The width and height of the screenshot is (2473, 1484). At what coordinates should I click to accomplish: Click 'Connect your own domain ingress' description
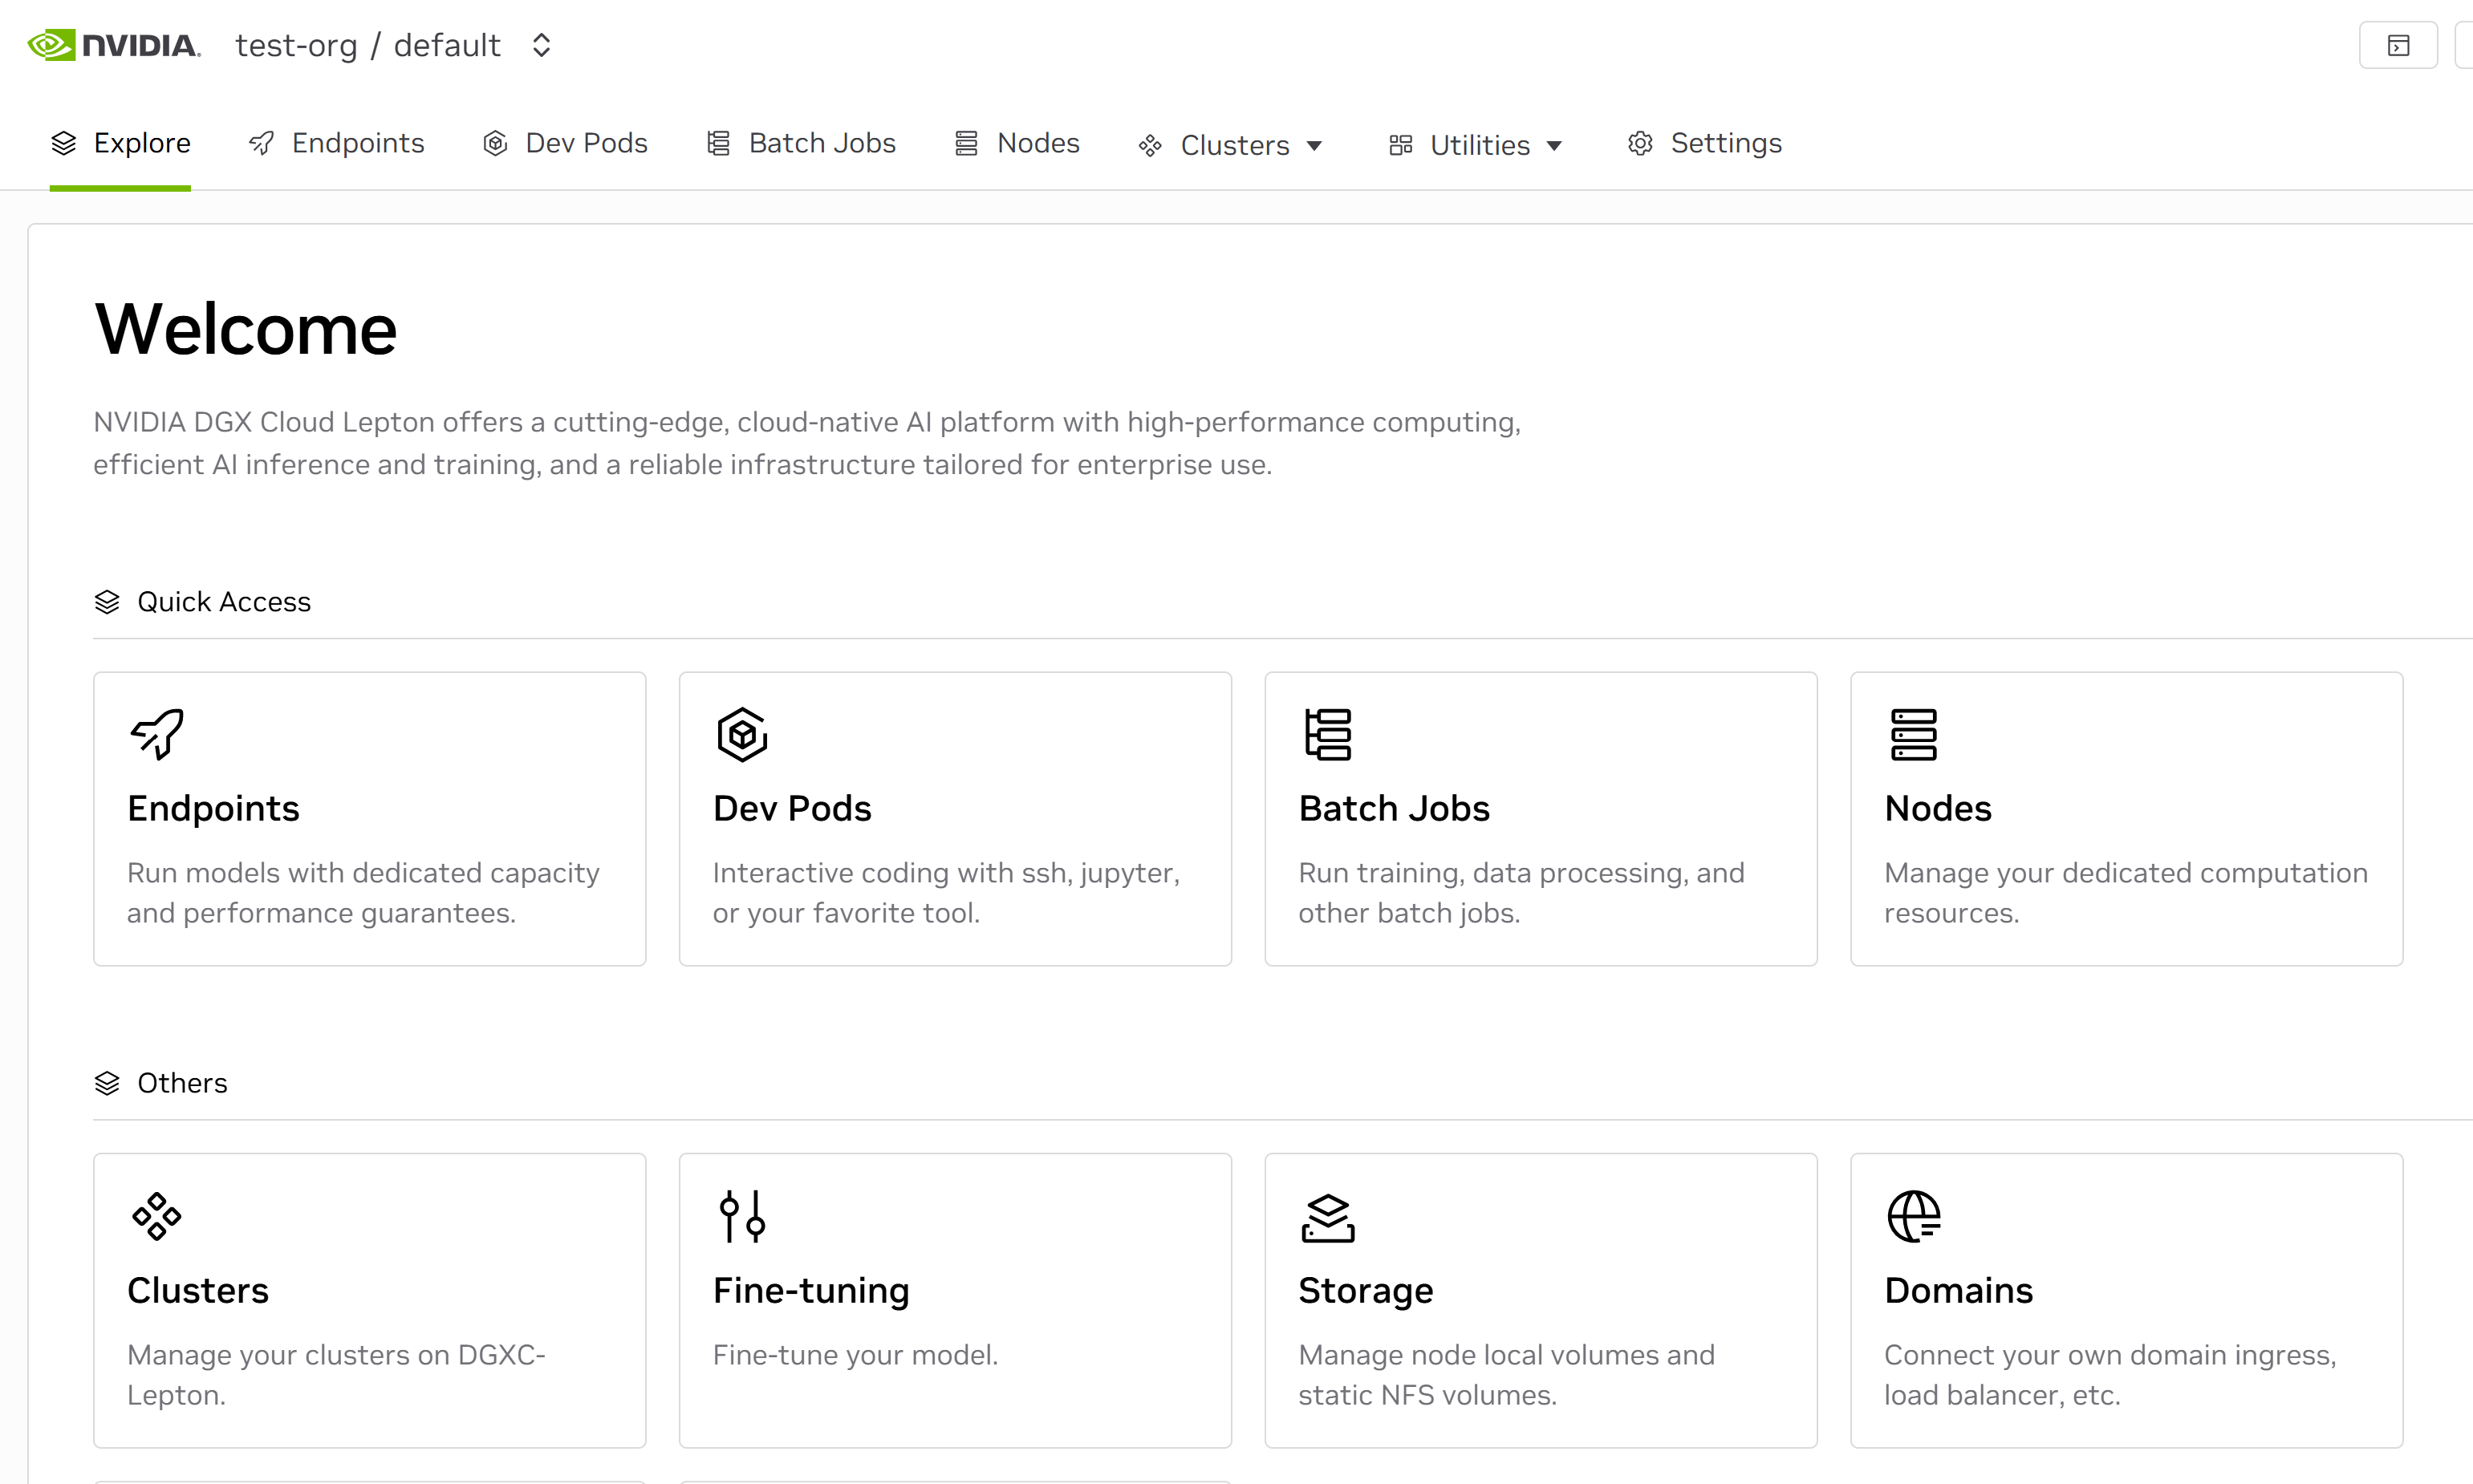point(2110,1375)
